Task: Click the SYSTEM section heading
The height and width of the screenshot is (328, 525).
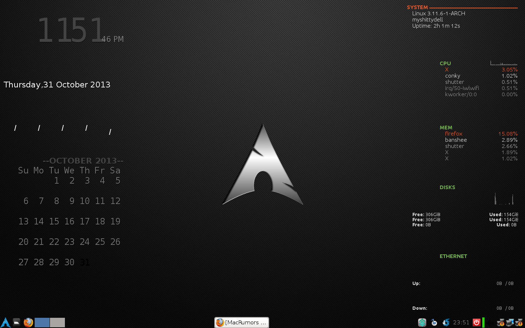Action: tap(417, 7)
